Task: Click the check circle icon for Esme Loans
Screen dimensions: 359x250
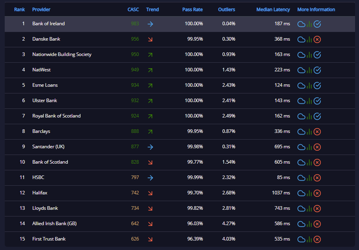Action: pos(317,86)
